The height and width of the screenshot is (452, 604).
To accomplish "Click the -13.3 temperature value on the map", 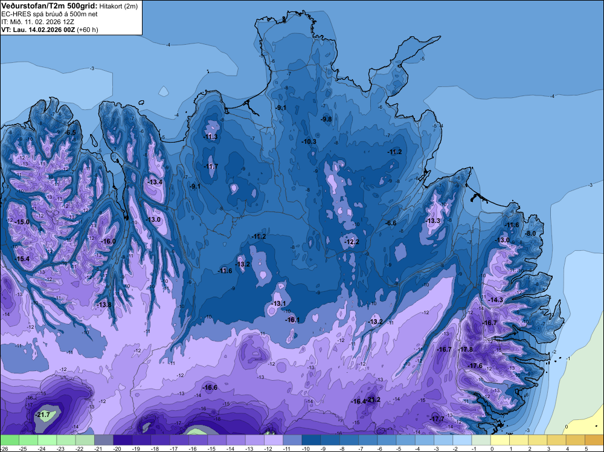I will 433,221.
